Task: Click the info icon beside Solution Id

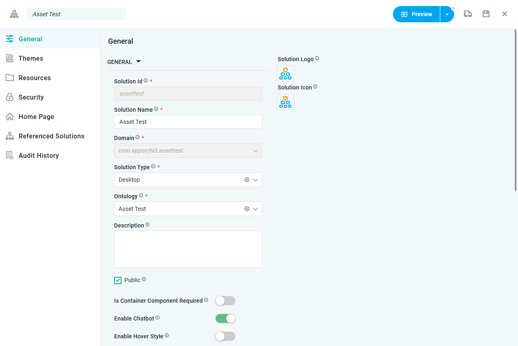Action: point(146,81)
